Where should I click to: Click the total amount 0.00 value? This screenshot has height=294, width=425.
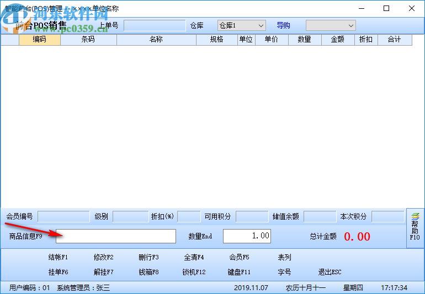point(357,237)
